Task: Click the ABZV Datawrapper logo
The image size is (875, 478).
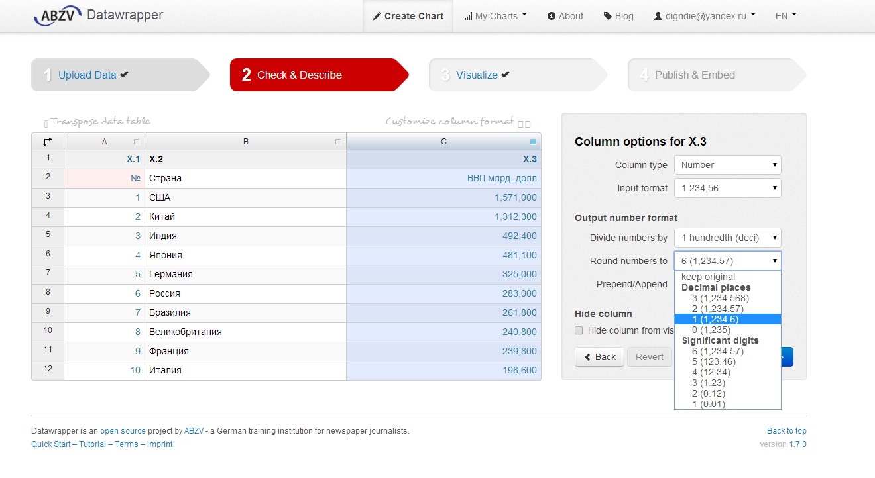Action: pyautogui.click(x=98, y=15)
